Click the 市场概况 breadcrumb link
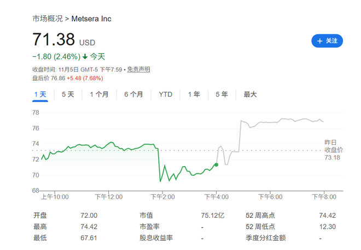 pyautogui.click(x=47, y=19)
